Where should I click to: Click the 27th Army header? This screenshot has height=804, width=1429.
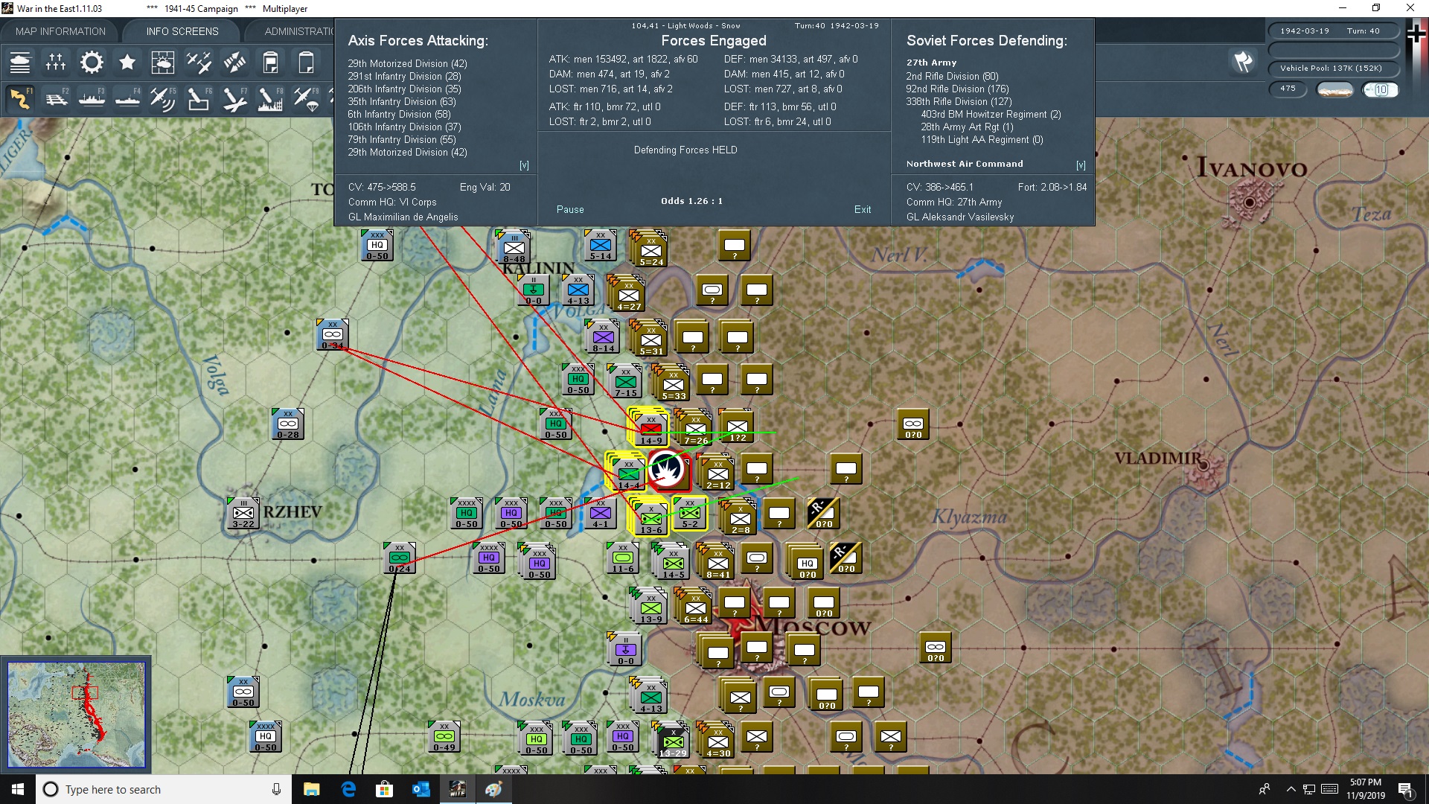[x=931, y=63]
